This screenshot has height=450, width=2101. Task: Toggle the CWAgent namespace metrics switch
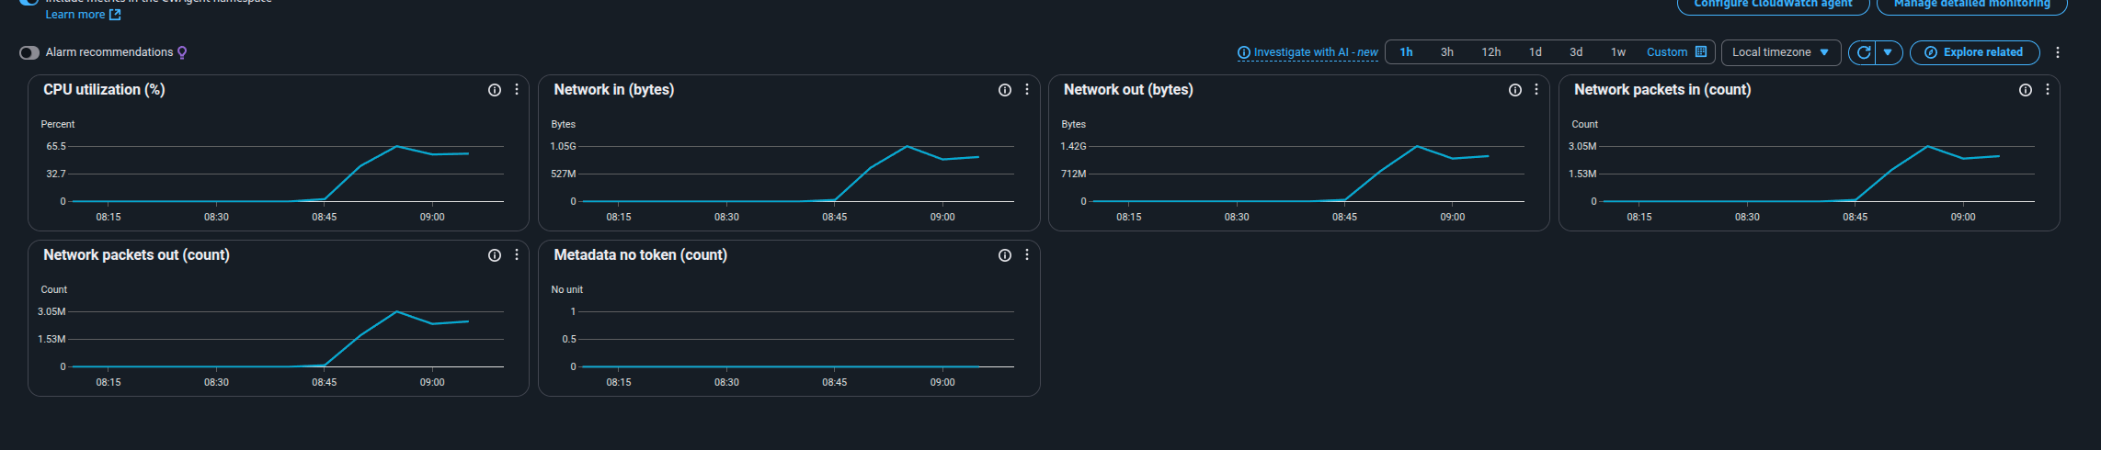29,1
